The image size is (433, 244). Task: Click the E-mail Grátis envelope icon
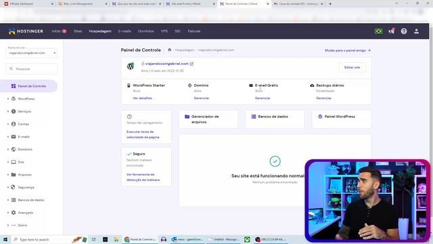coord(251,85)
